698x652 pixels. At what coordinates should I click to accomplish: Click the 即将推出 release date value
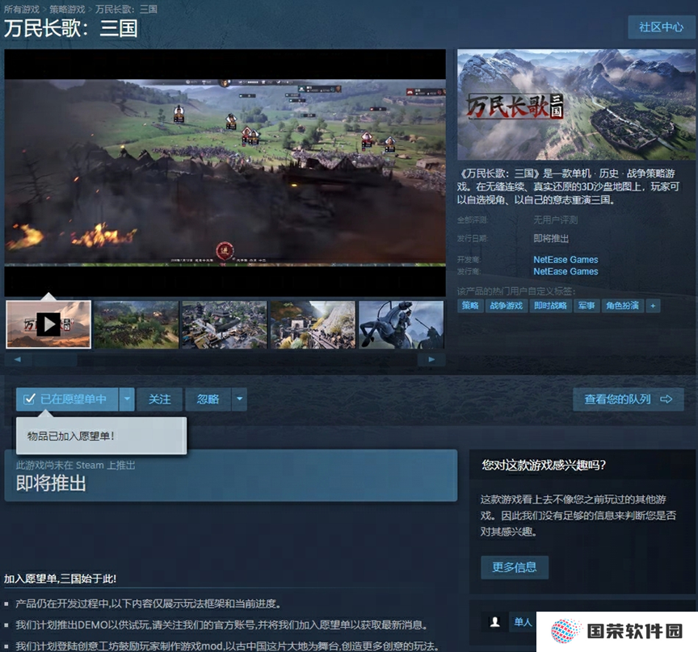coord(551,238)
